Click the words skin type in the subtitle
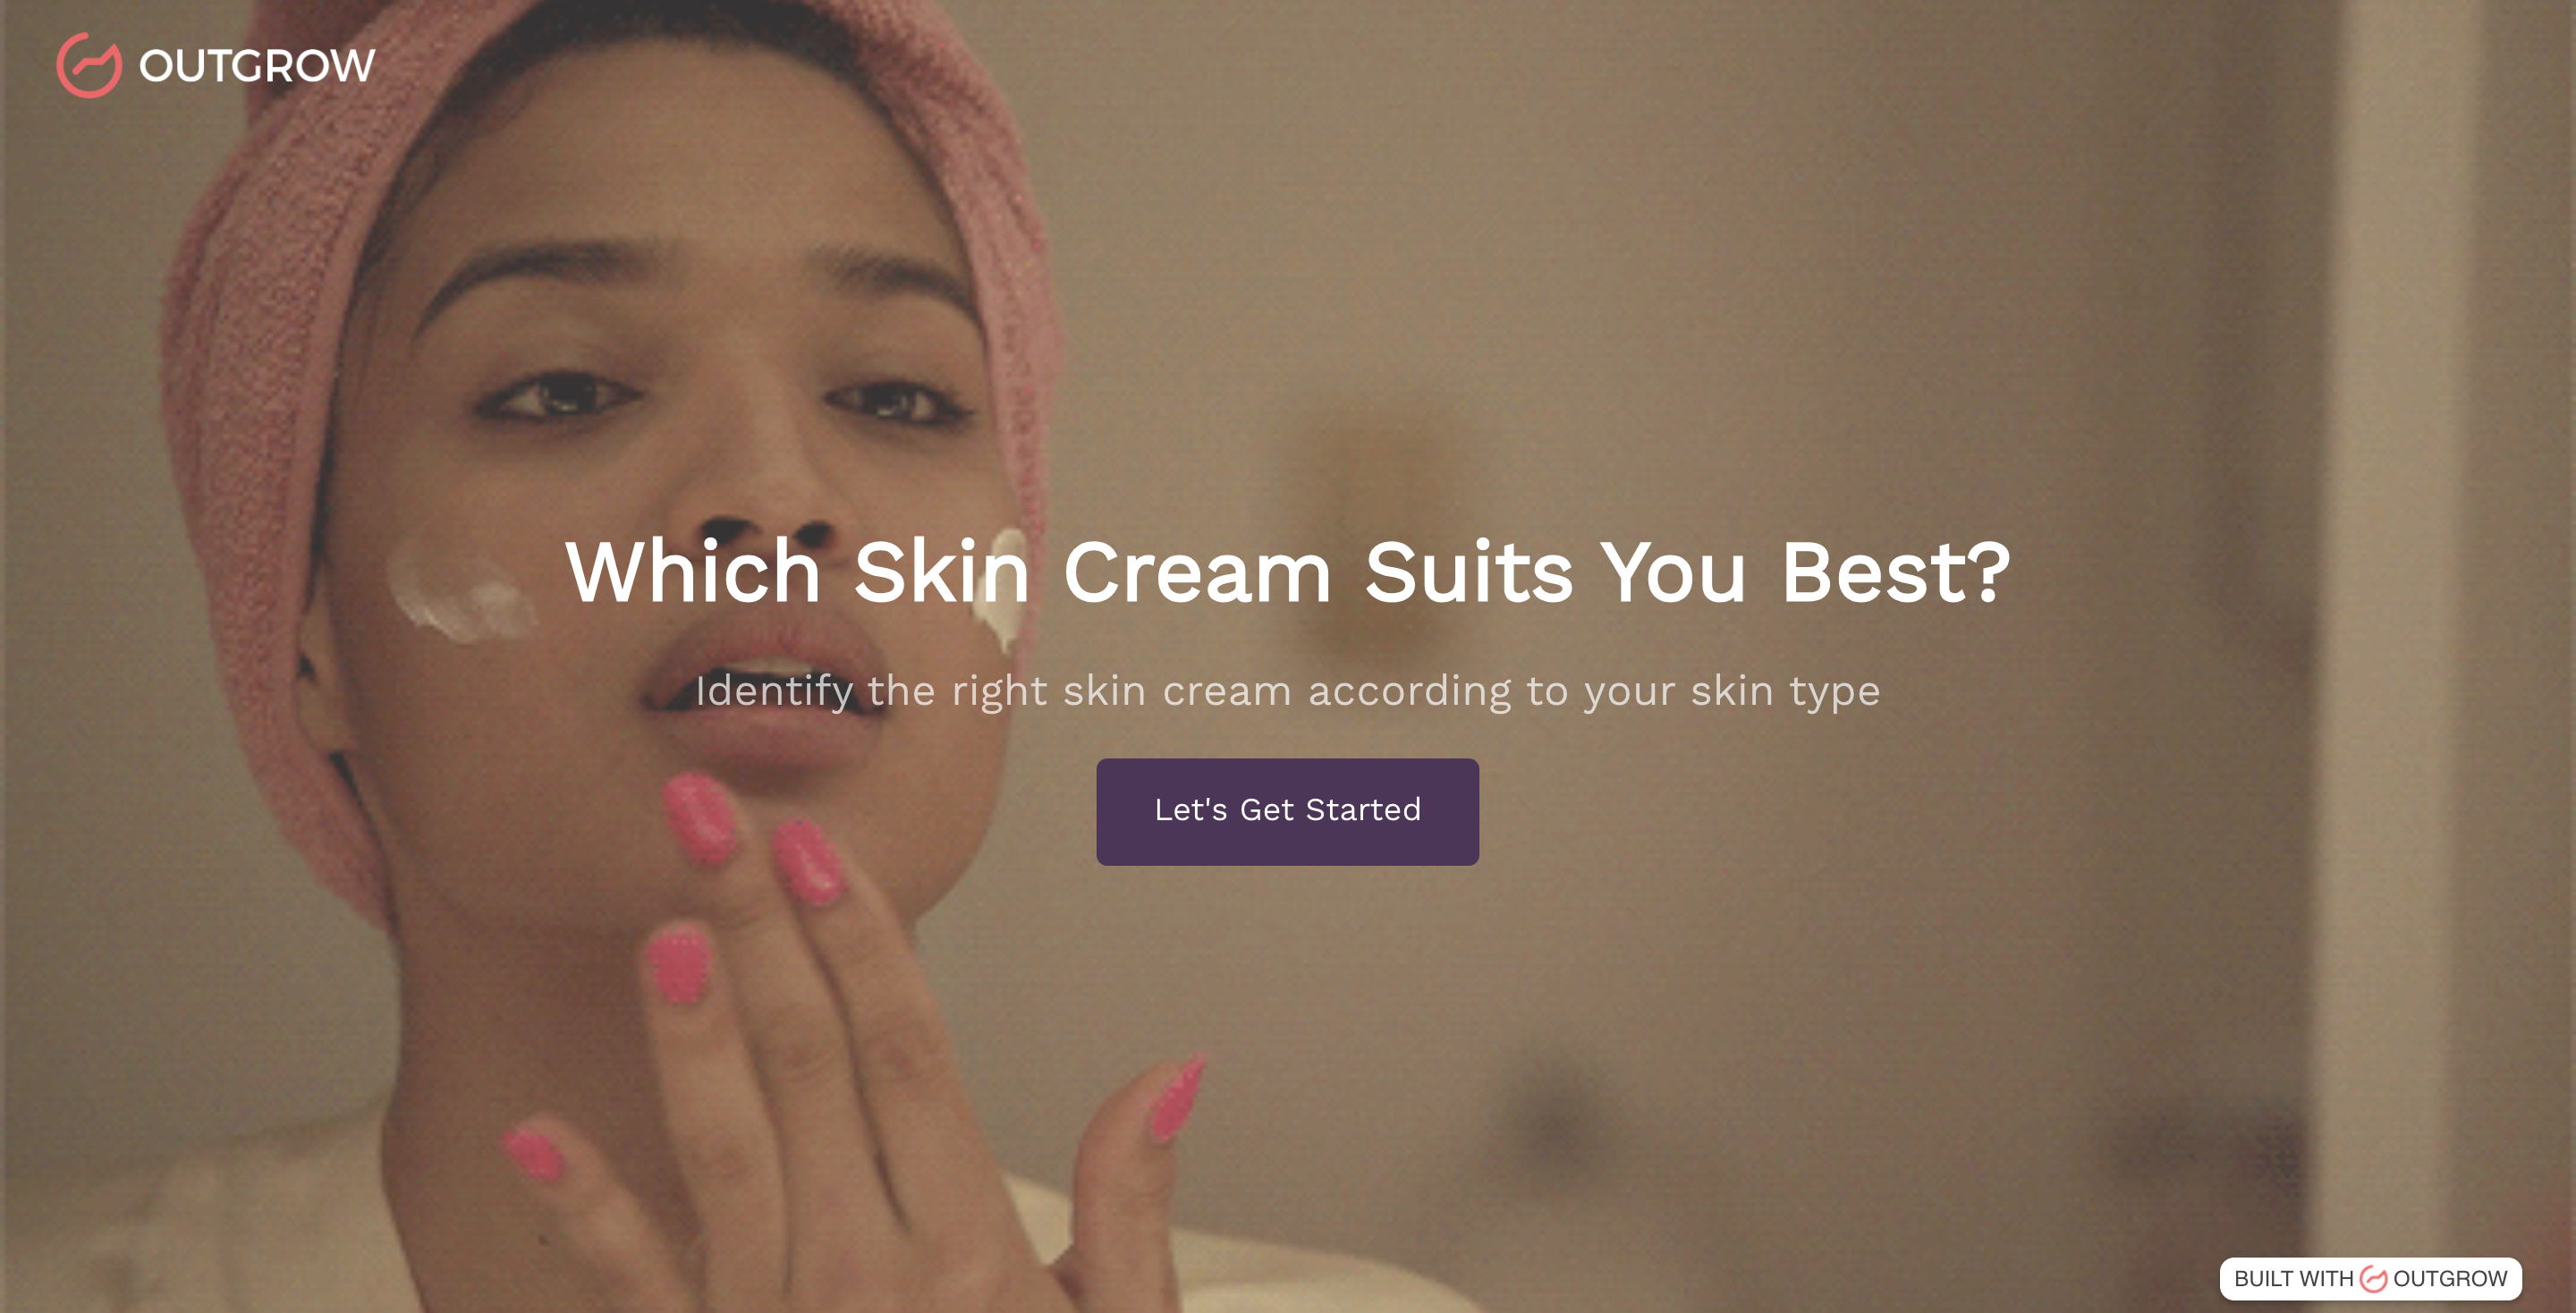The width and height of the screenshot is (2576, 1313). tap(1785, 692)
